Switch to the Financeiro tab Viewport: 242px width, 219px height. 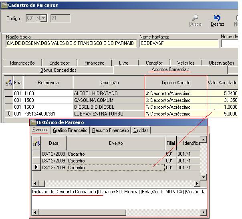[x=94, y=63]
